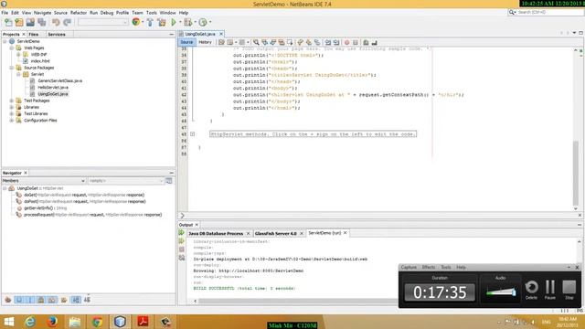585x329 pixels.
Task: Expand the Configuration Files node
Action: (x=12, y=121)
